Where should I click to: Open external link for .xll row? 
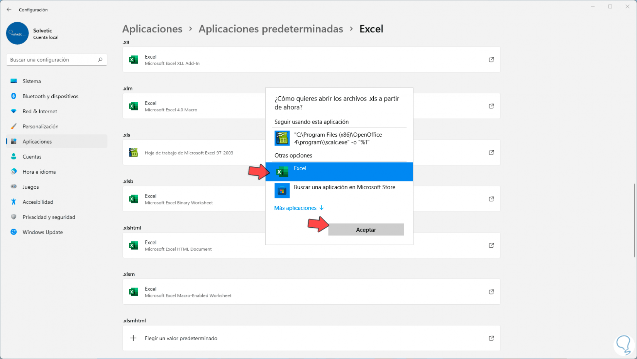(491, 60)
